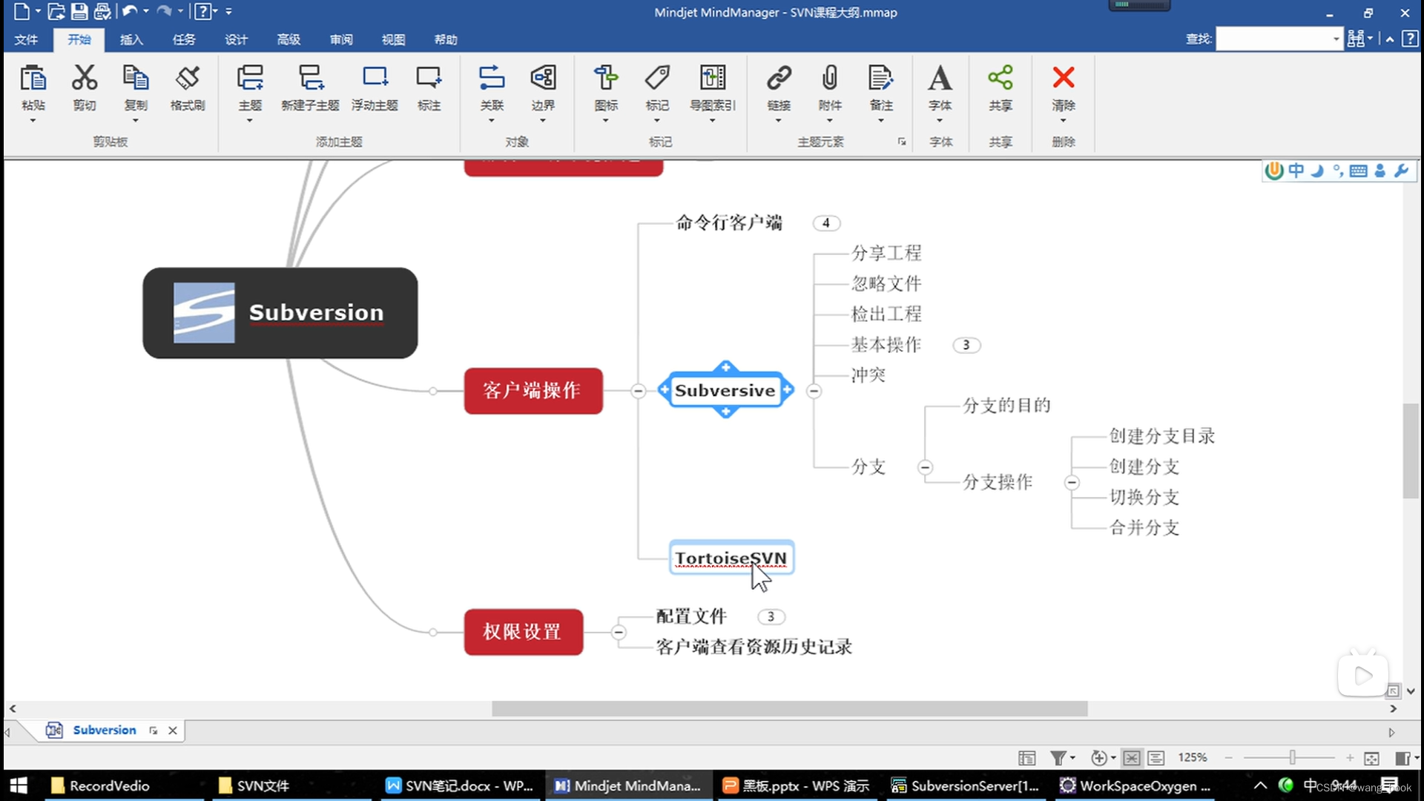The image size is (1424, 801).
Task: Select the Subversion central topic
Action: [280, 313]
